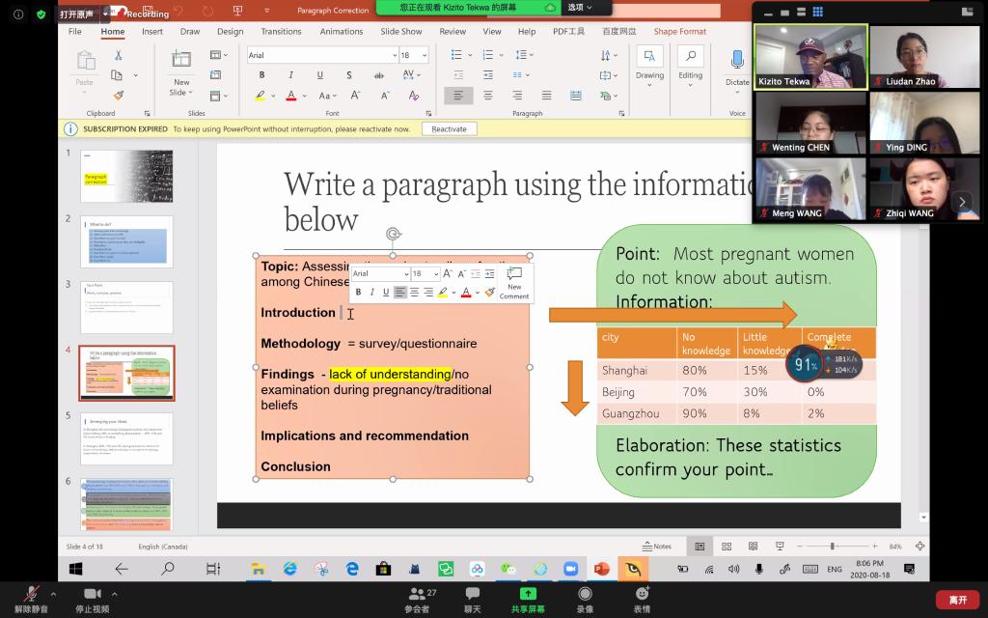
Task: Toggle Bold on the floating mini toolbar
Action: [x=358, y=292]
